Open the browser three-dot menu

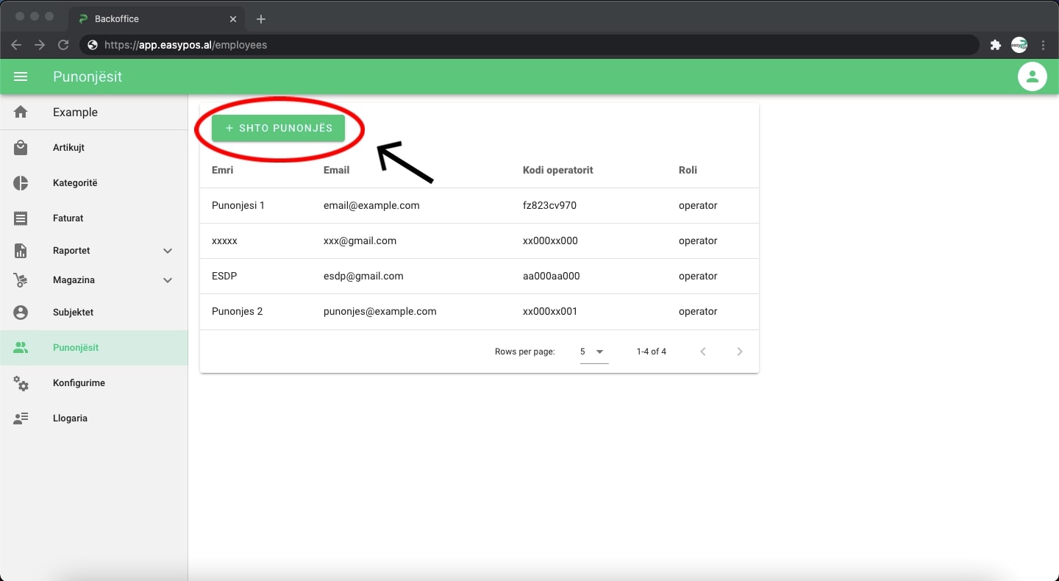point(1044,45)
